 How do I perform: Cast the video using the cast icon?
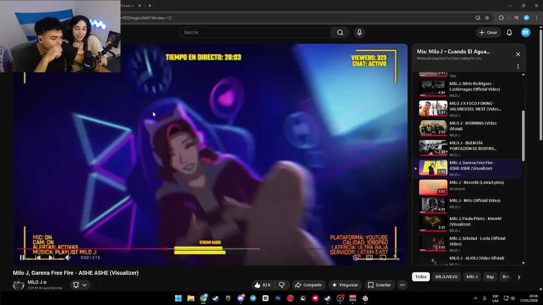click(383, 258)
